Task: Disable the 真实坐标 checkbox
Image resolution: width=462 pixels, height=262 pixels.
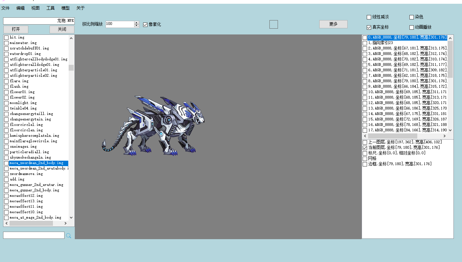Action: tap(369, 27)
